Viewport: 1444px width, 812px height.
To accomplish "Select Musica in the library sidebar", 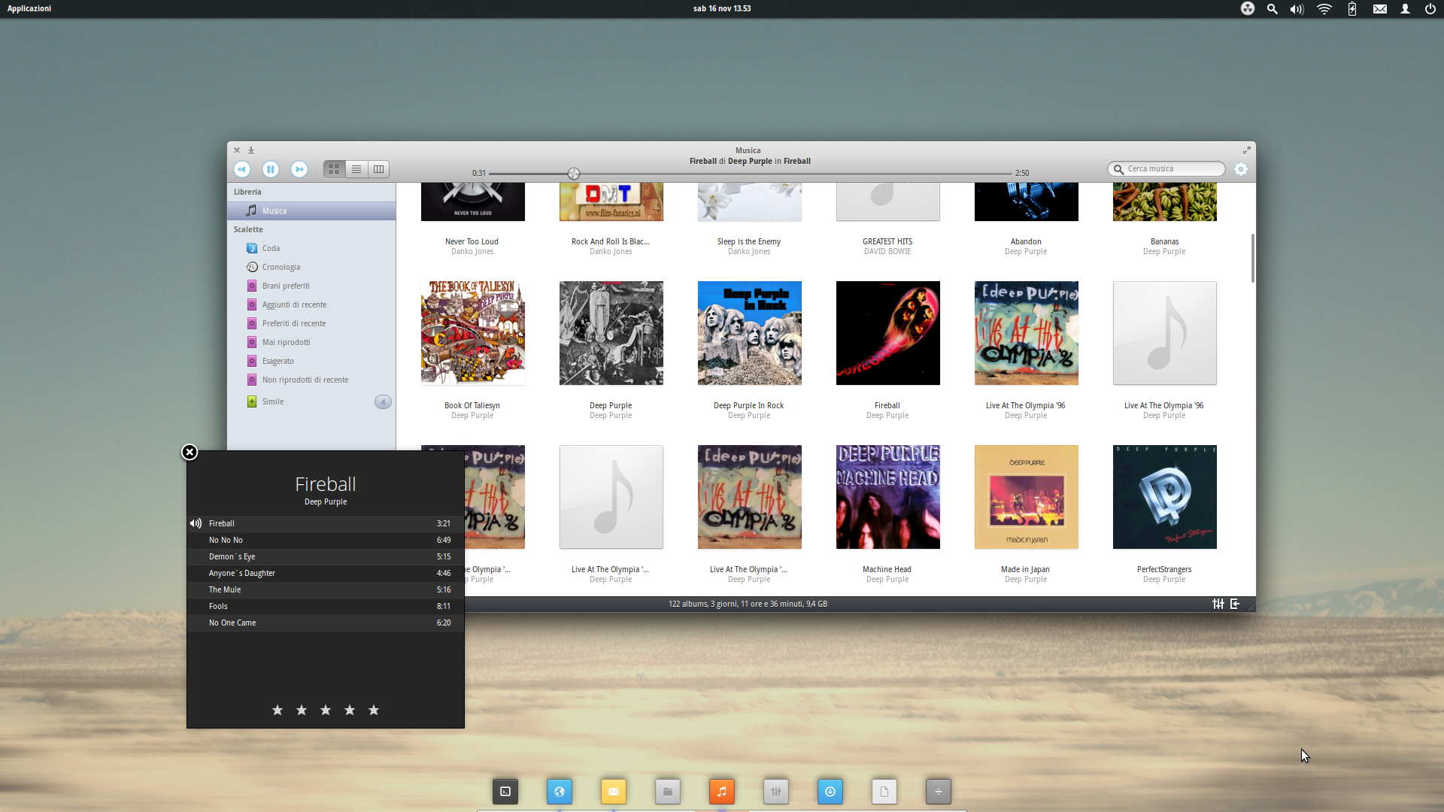I will 311,211.
